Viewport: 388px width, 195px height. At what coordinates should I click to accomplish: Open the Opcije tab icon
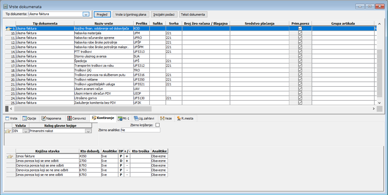click(x=25, y=118)
